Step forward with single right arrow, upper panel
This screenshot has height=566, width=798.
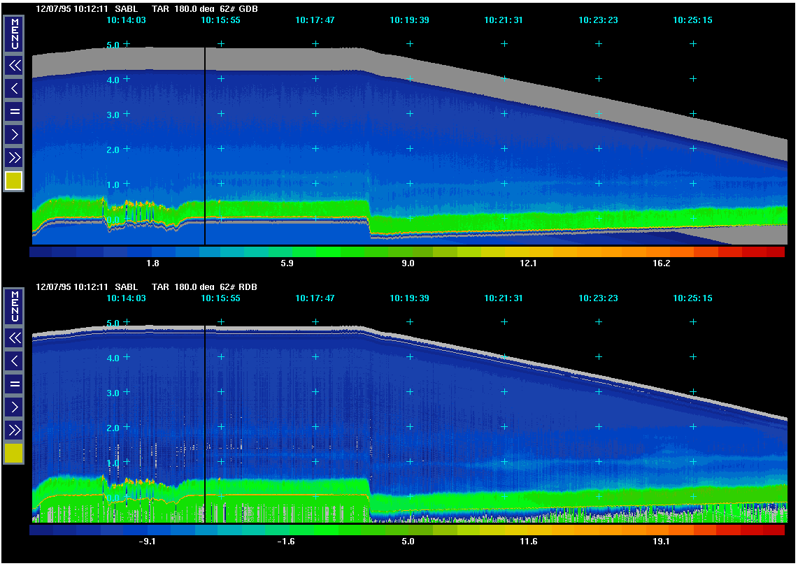point(15,134)
